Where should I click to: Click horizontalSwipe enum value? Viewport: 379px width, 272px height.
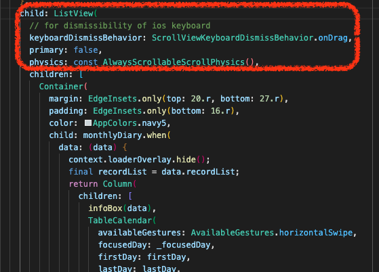coord(316,233)
